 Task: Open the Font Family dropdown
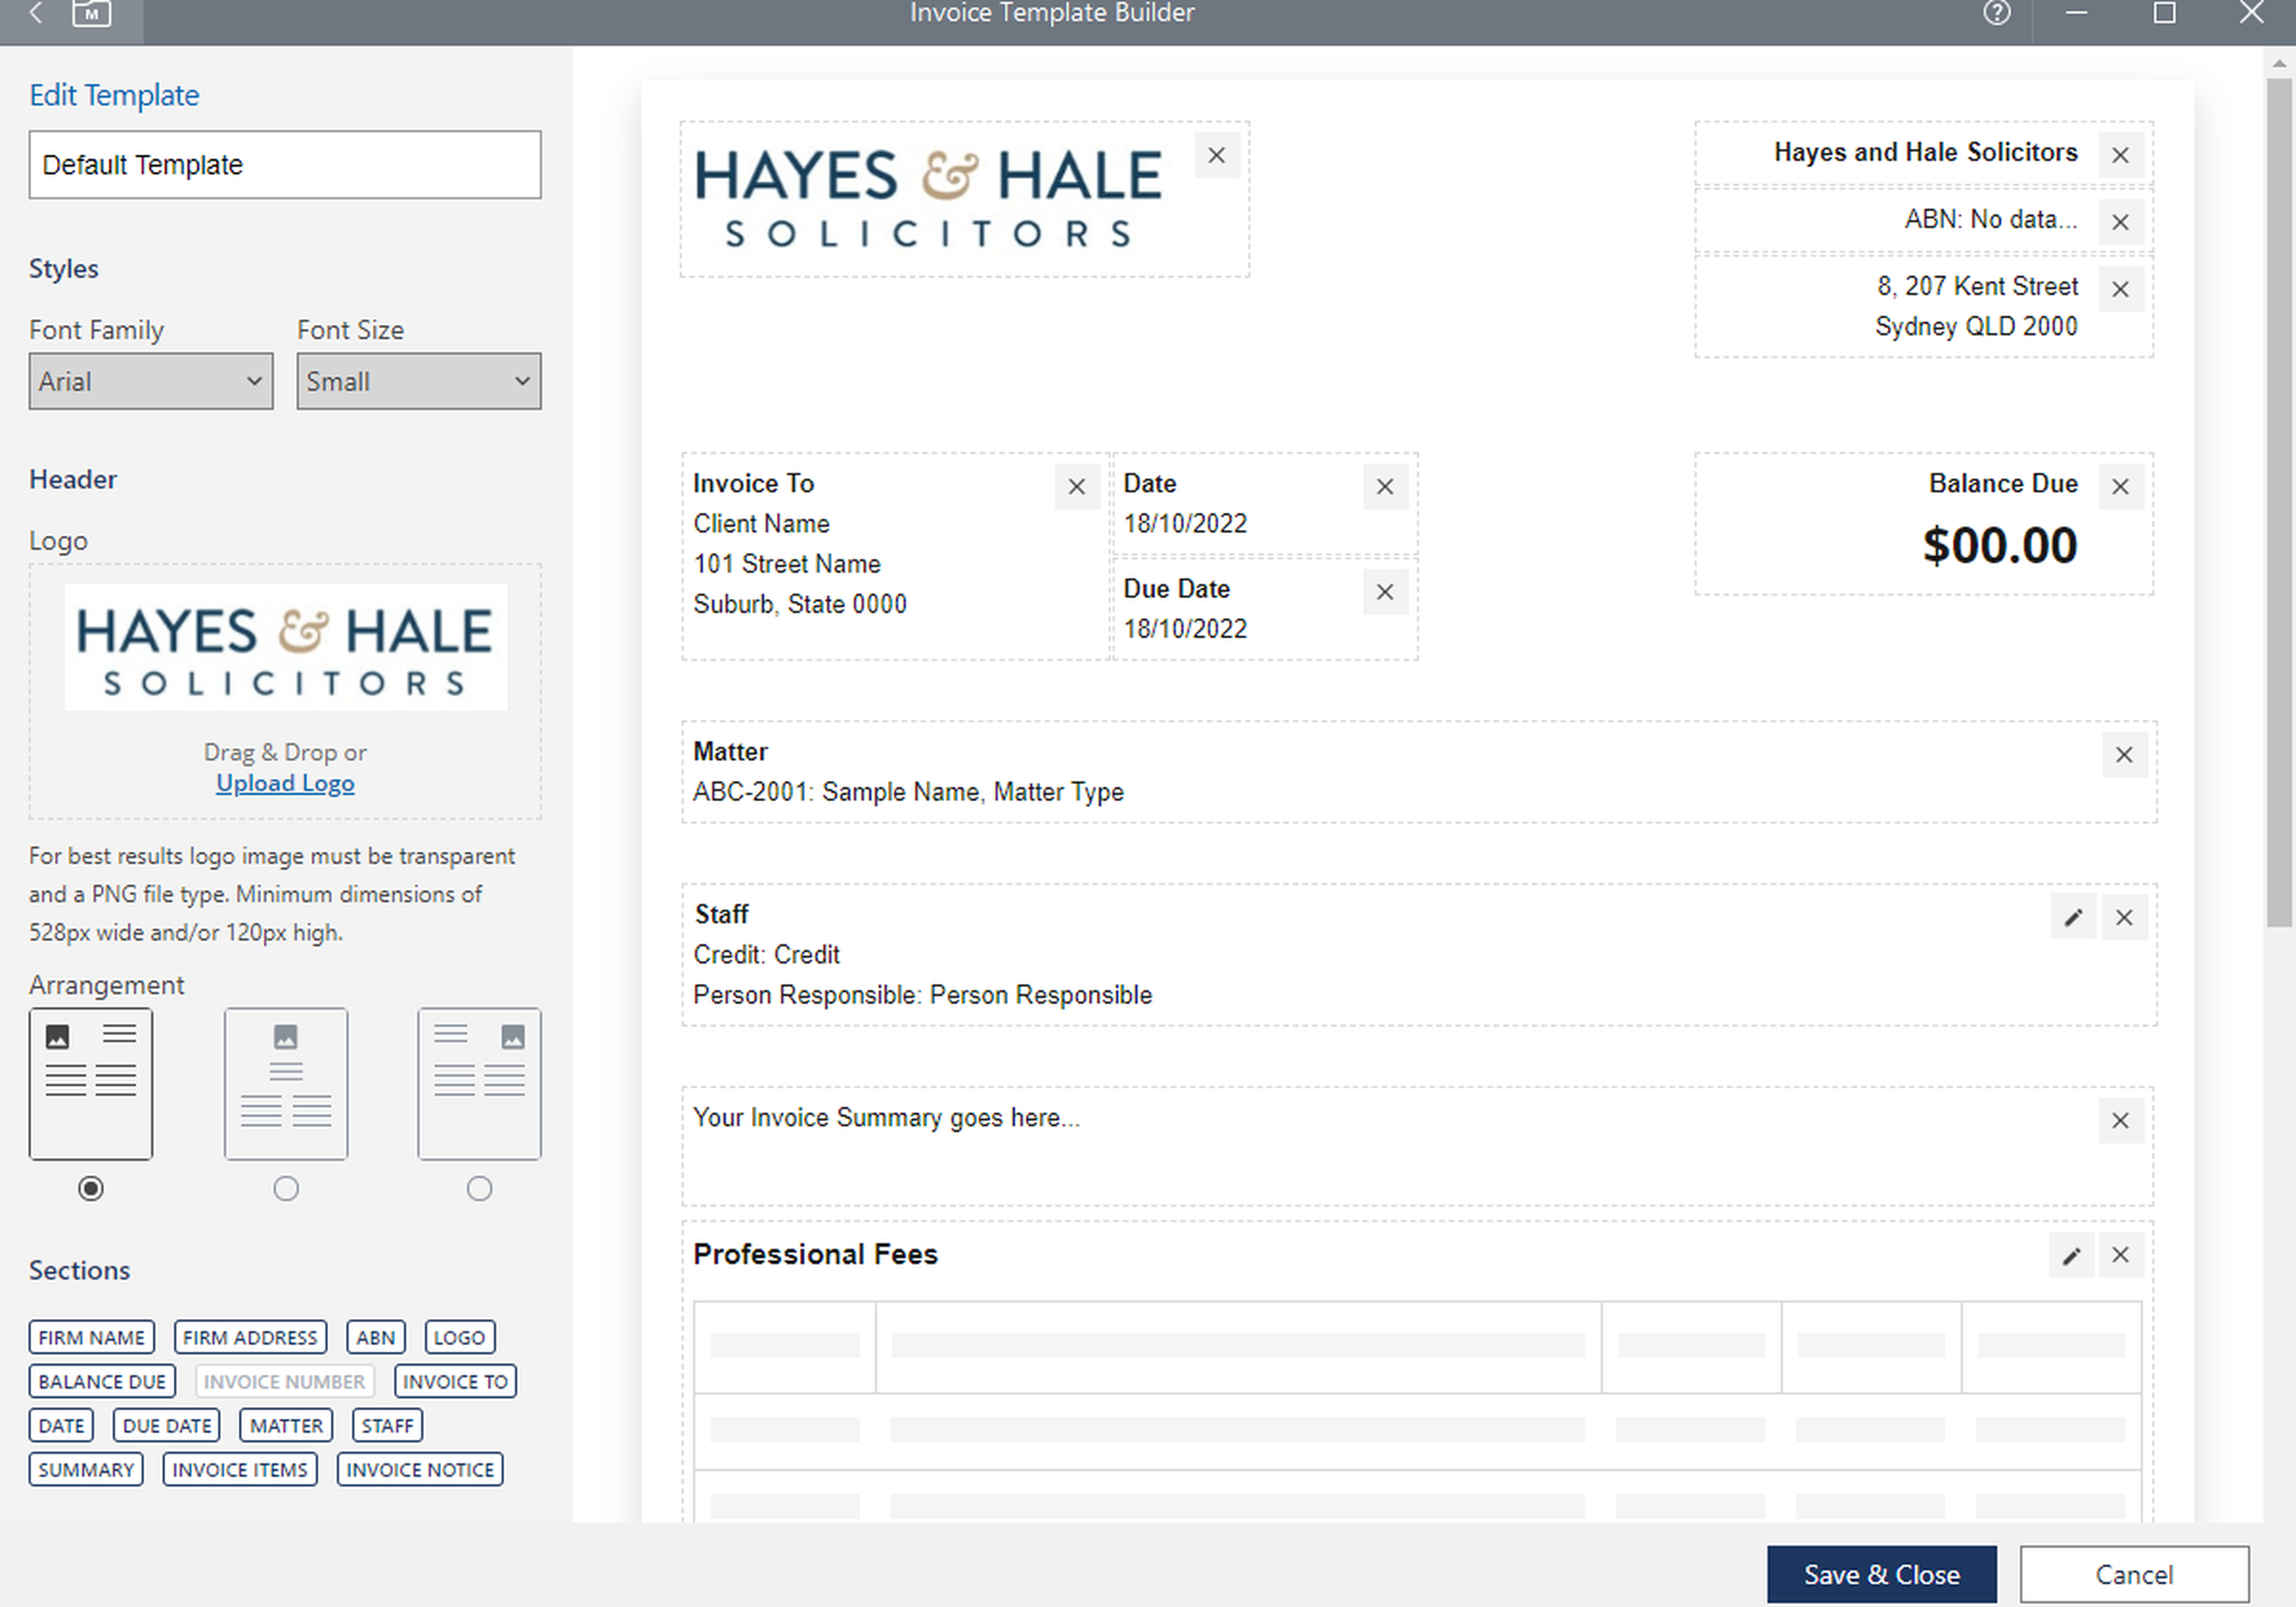[x=151, y=381]
